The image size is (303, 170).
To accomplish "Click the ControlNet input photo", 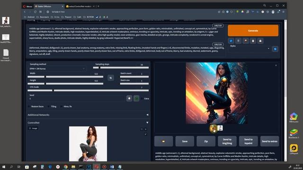I will 88,144.
